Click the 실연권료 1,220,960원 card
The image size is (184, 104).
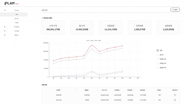(168, 27)
